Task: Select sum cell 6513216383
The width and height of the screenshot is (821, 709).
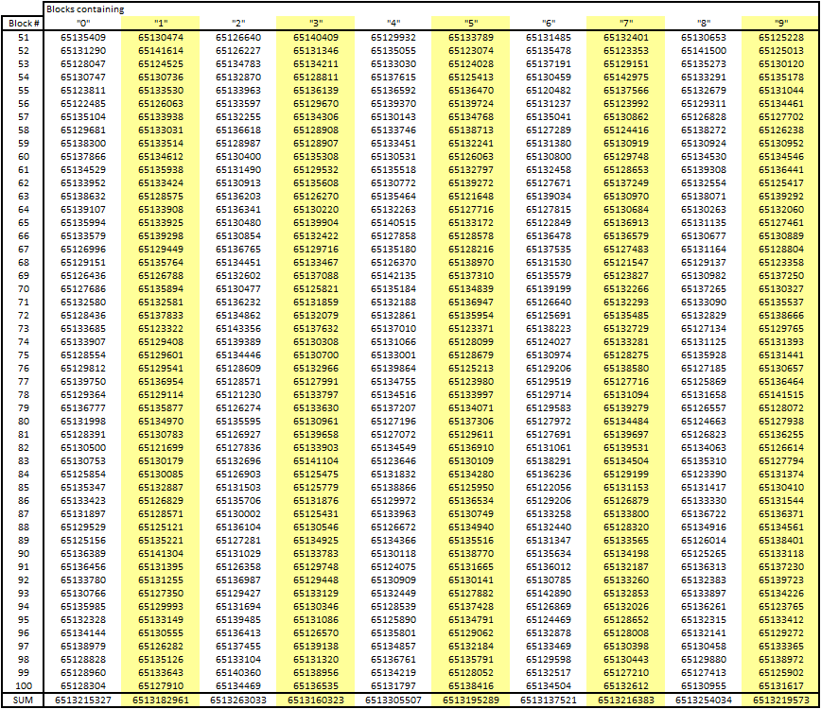Action: click(x=626, y=700)
